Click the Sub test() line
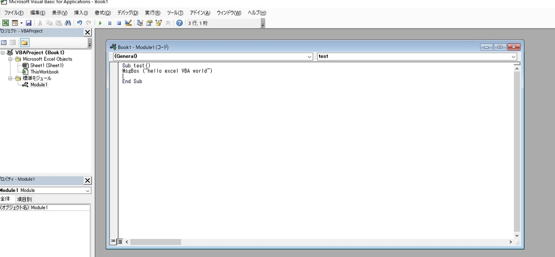 tap(136, 66)
